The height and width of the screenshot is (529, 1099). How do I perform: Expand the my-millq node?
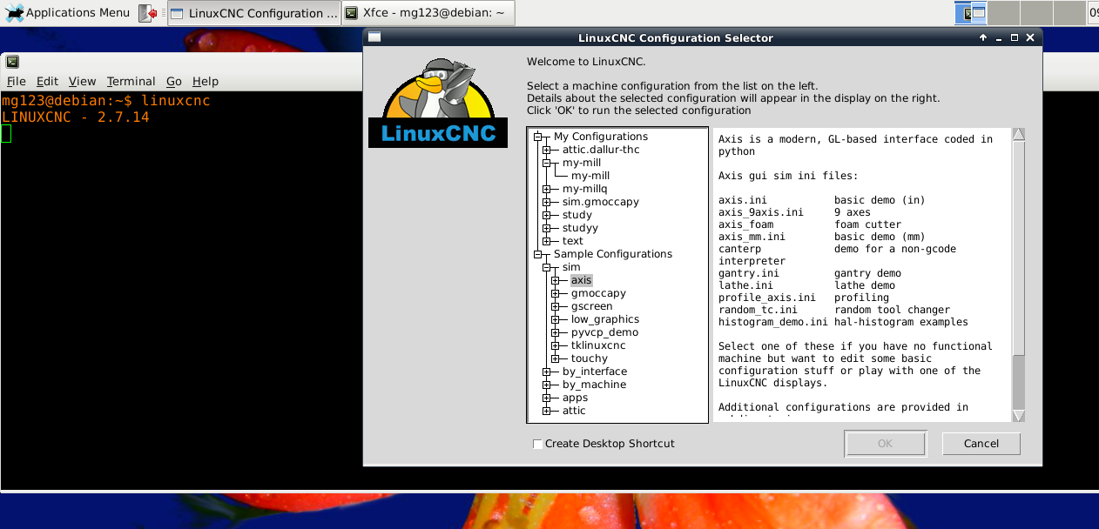tap(546, 189)
